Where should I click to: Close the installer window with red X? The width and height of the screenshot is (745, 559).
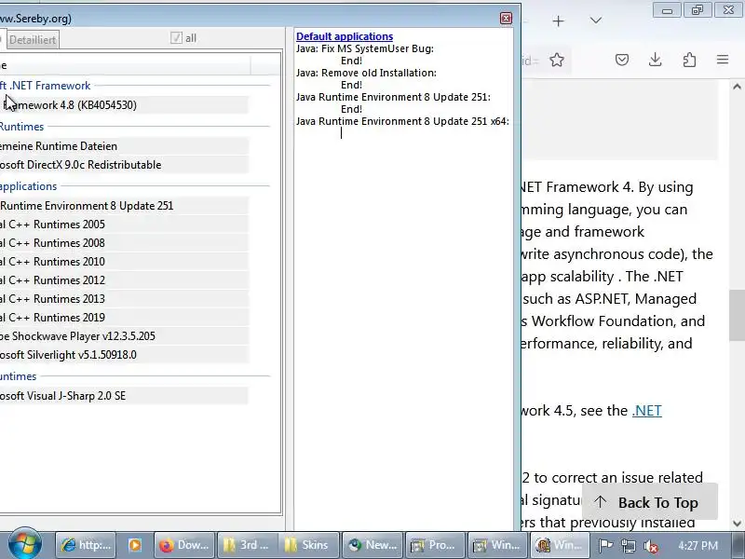pos(506,18)
